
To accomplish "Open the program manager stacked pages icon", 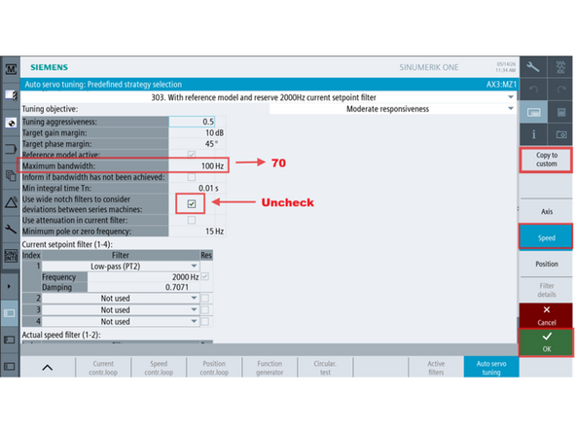I will pyautogui.click(x=11, y=176).
